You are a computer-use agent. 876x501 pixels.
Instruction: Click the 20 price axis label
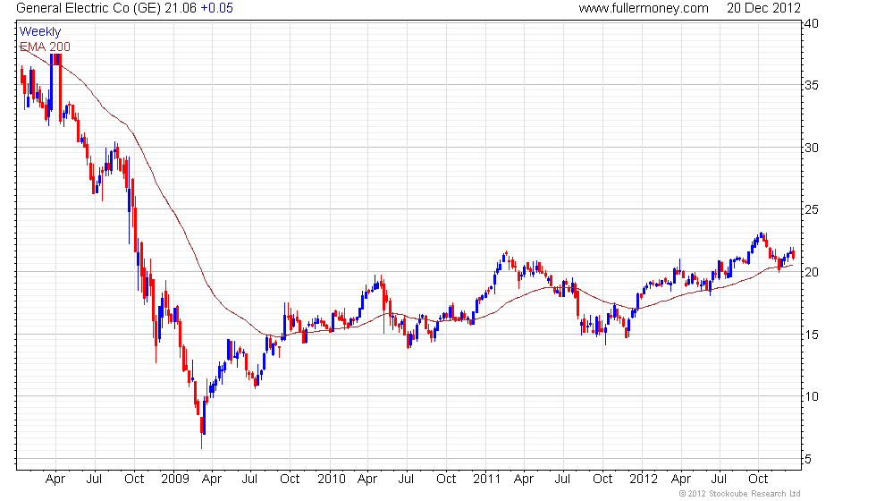point(812,272)
